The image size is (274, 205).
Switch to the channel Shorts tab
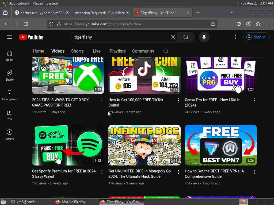[x=77, y=51]
